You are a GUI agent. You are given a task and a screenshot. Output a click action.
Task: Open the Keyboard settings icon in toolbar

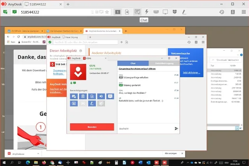click(x=156, y=12)
